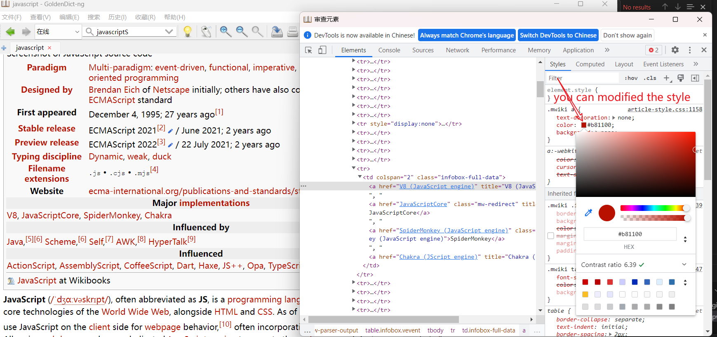The image size is (717, 337).
Task: Toggle the :hov element state button
Action: click(x=631, y=78)
